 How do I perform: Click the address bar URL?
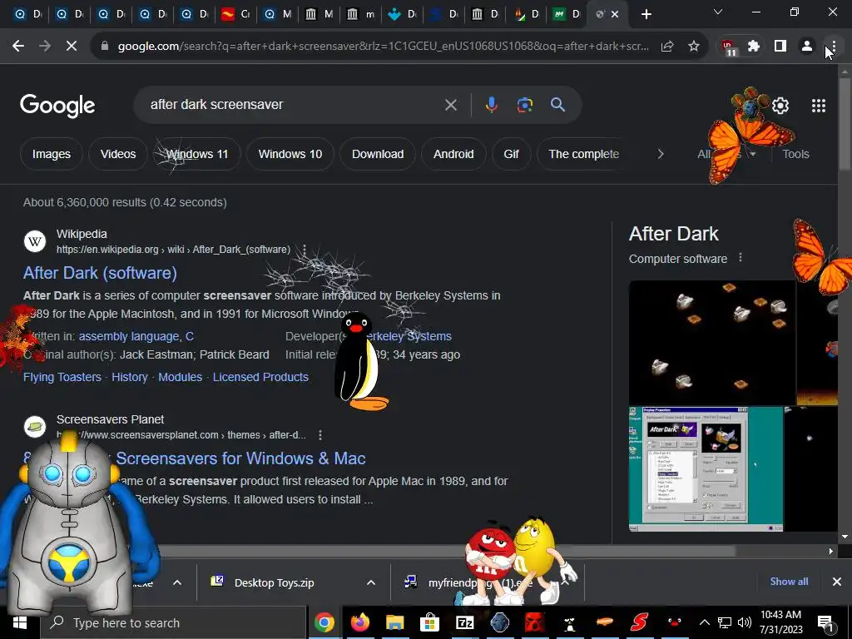(x=383, y=47)
